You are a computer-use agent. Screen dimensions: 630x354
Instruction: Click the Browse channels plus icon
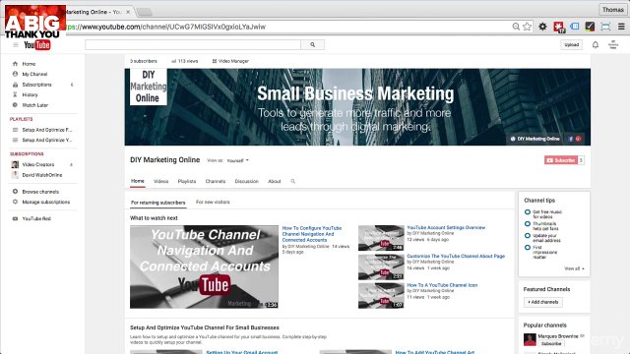click(x=16, y=192)
